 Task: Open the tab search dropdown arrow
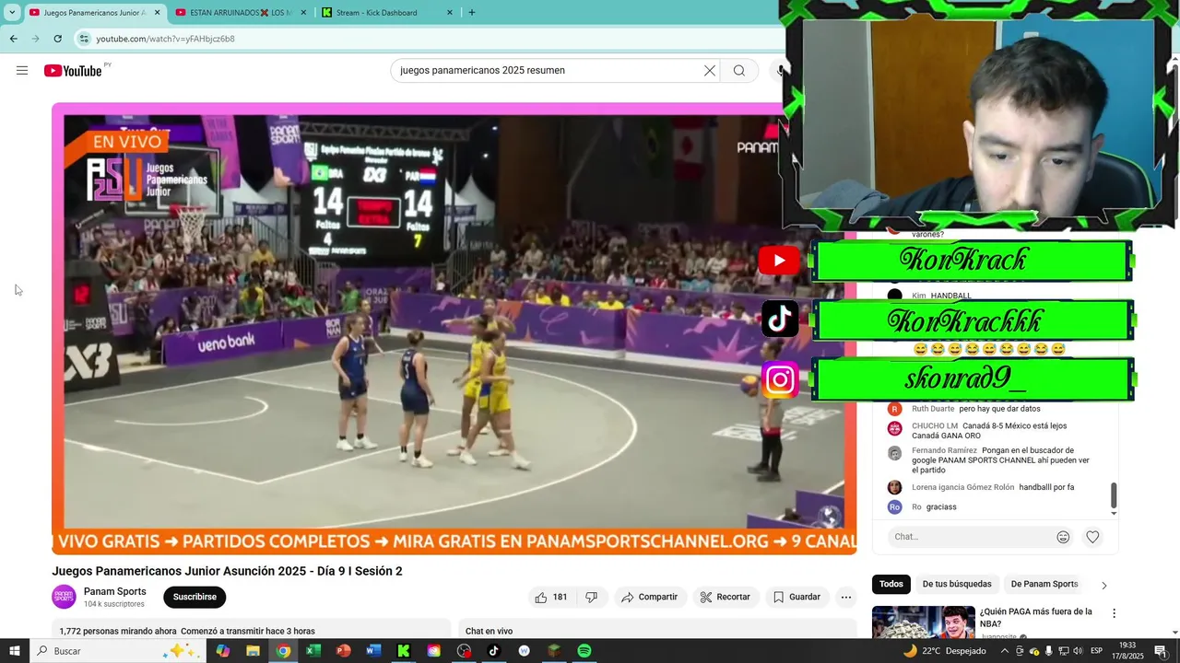pyautogui.click(x=12, y=13)
